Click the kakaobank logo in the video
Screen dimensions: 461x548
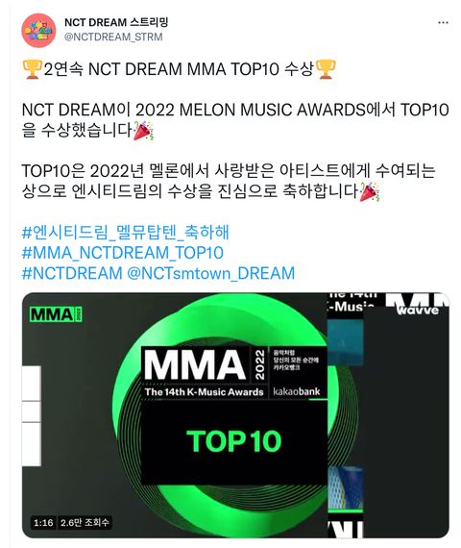pos(297,391)
